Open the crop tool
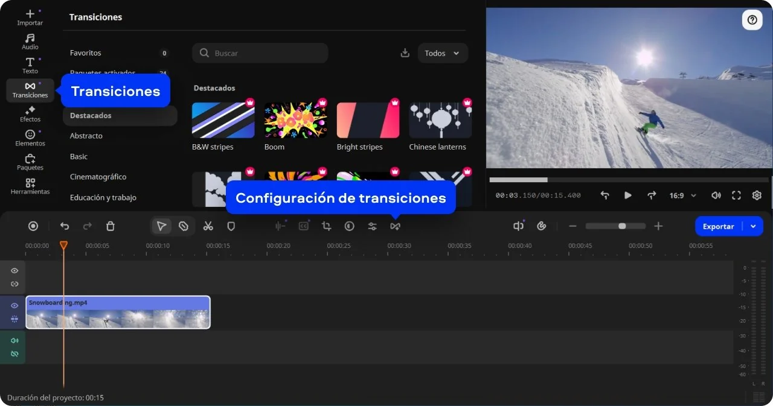This screenshot has height=406, width=773. pos(326,226)
